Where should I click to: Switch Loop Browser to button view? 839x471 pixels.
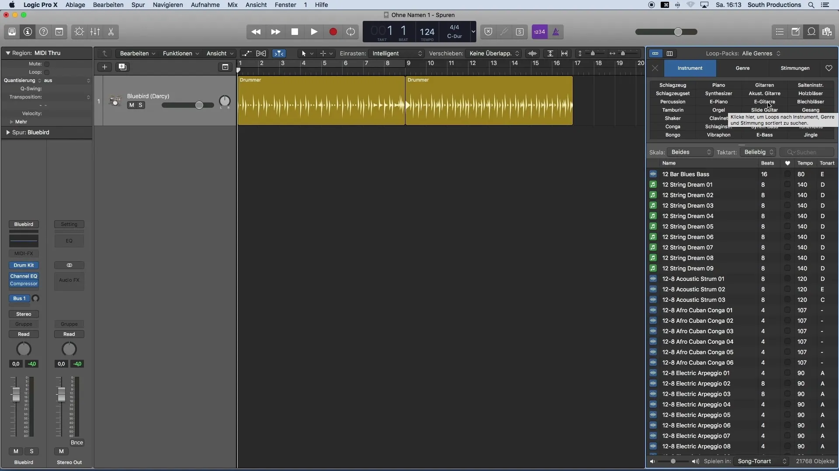point(655,54)
